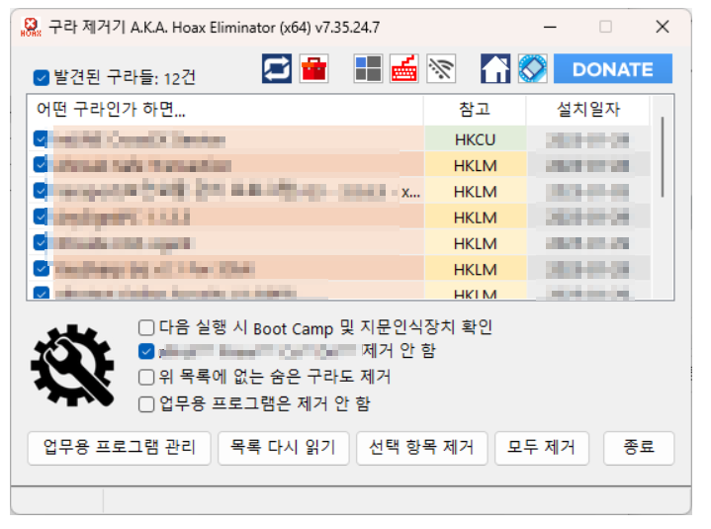Enable 업무용 프로그램은 제거 안 함 checkbox
The image size is (711, 529).
(x=146, y=403)
